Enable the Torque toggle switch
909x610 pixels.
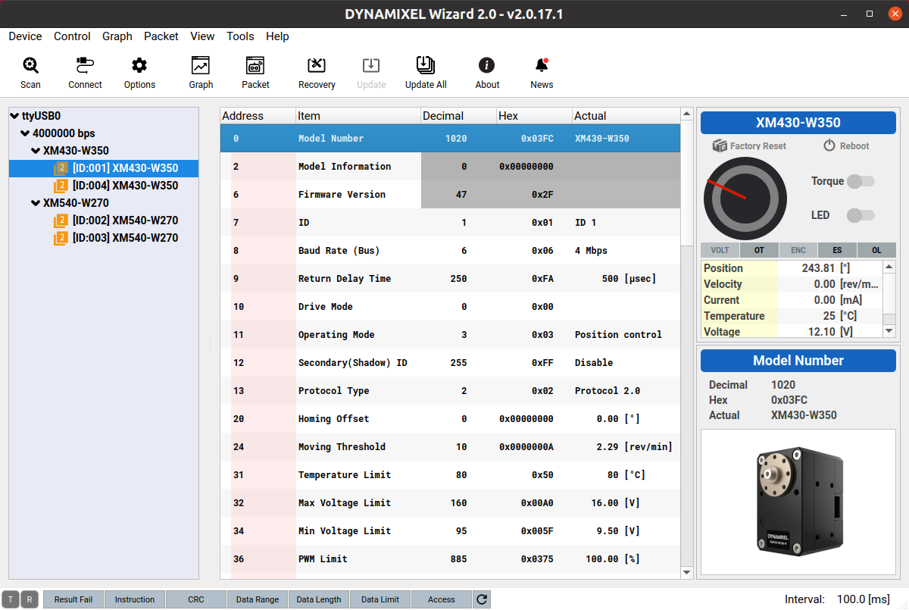(861, 181)
